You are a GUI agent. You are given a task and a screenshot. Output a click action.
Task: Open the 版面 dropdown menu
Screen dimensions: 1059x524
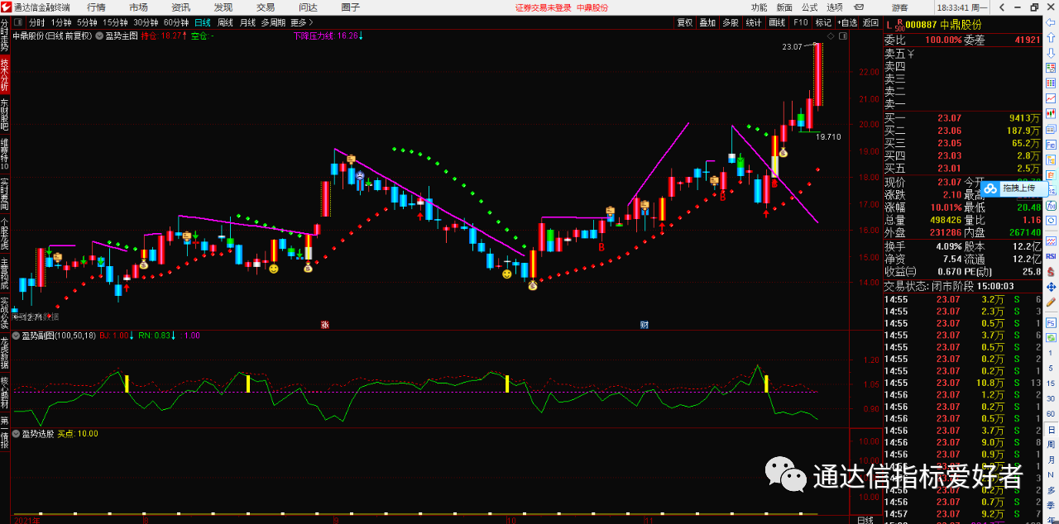(x=784, y=7)
